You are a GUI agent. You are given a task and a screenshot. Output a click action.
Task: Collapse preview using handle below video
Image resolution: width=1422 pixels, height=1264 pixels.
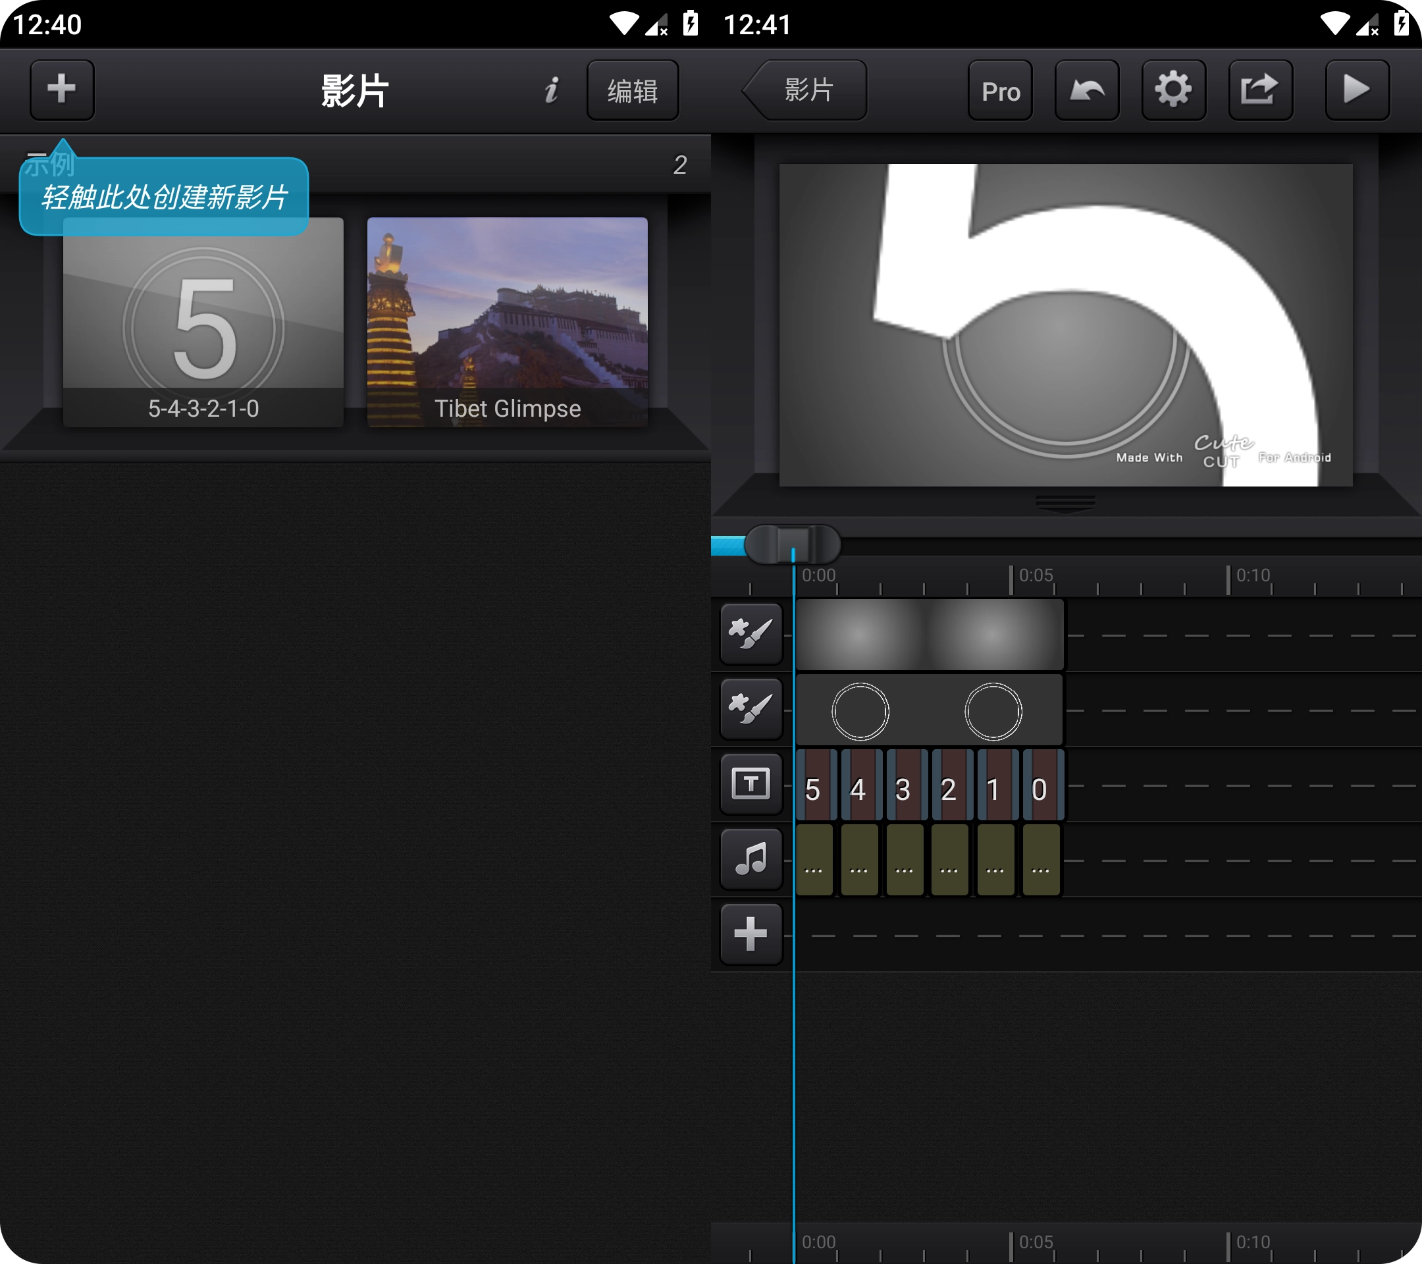pos(1065,502)
